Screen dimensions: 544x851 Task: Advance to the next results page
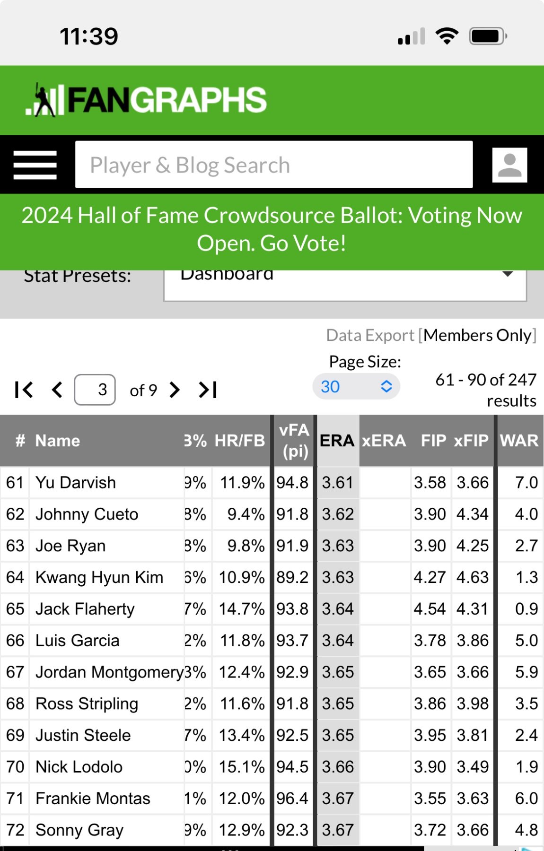175,390
